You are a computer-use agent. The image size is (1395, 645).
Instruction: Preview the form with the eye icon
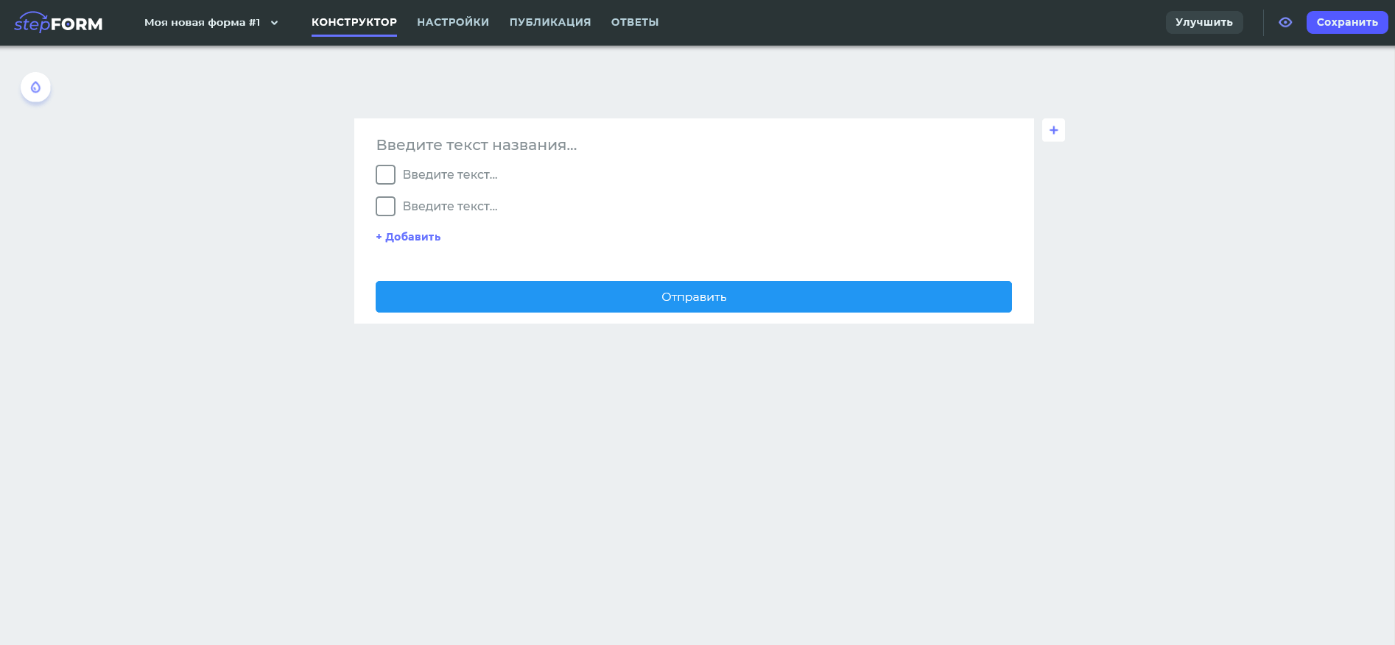[1285, 23]
